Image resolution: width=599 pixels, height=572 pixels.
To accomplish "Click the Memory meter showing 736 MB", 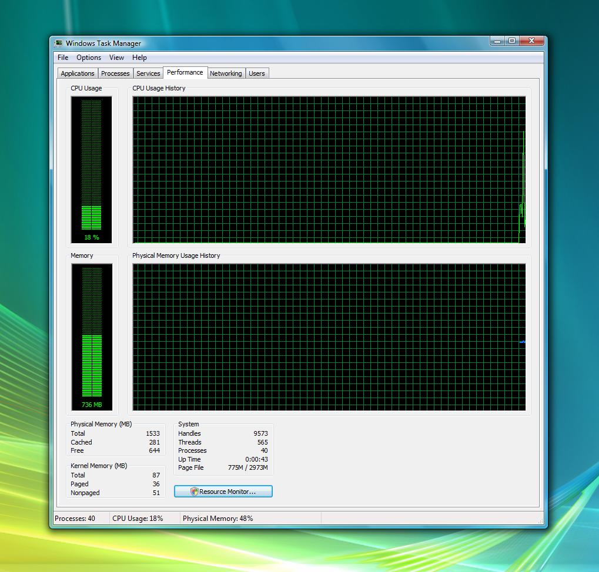I will [x=91, y=337].
